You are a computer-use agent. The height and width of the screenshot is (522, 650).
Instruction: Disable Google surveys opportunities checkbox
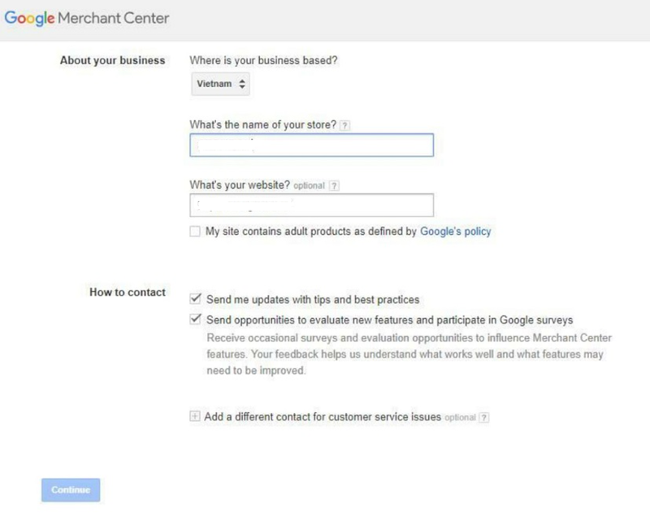click(194, 320)
